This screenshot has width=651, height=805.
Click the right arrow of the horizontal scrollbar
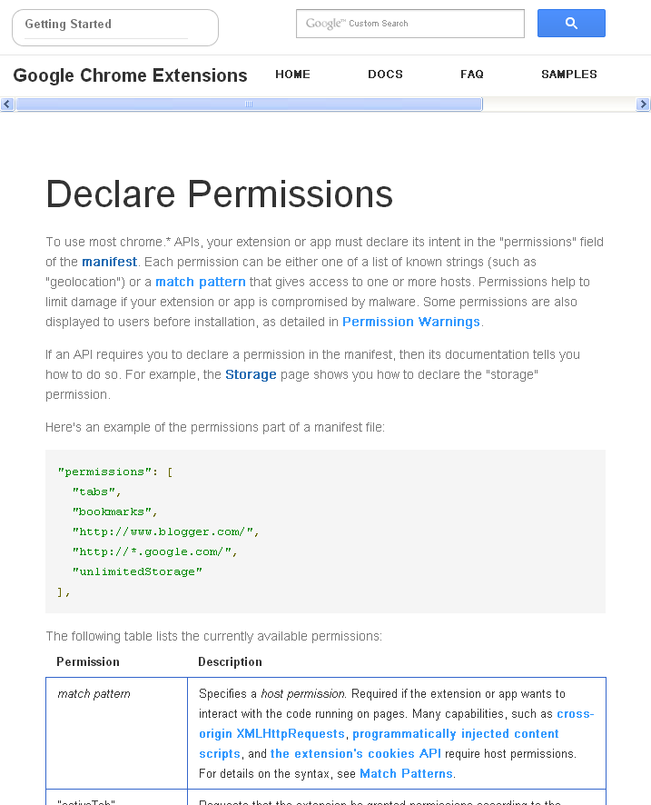(x=645, y=104)
